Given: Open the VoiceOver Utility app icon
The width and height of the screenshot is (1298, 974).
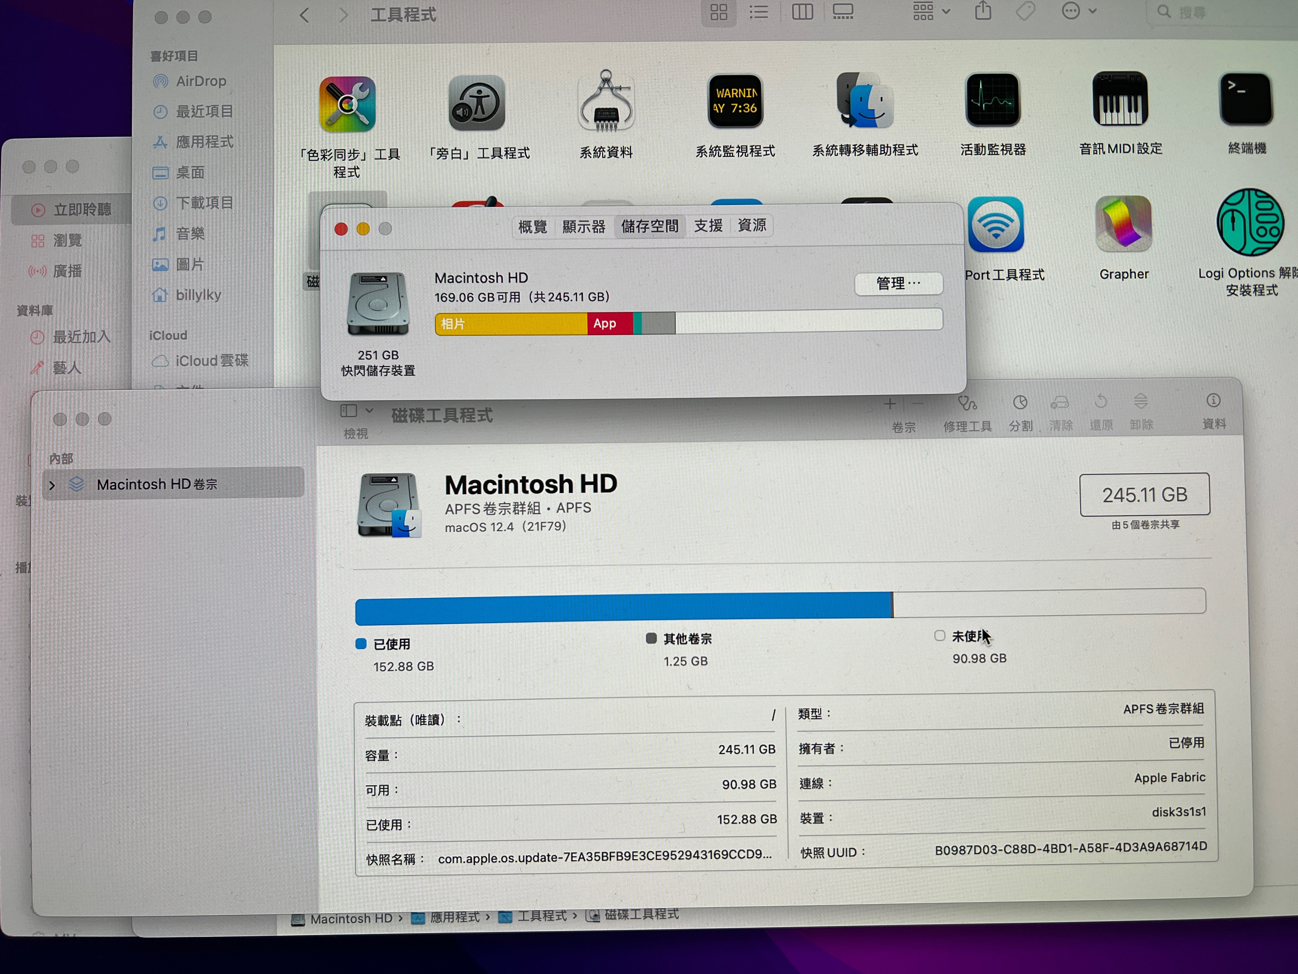Looking at the screenshot, I should pos(476,103).
